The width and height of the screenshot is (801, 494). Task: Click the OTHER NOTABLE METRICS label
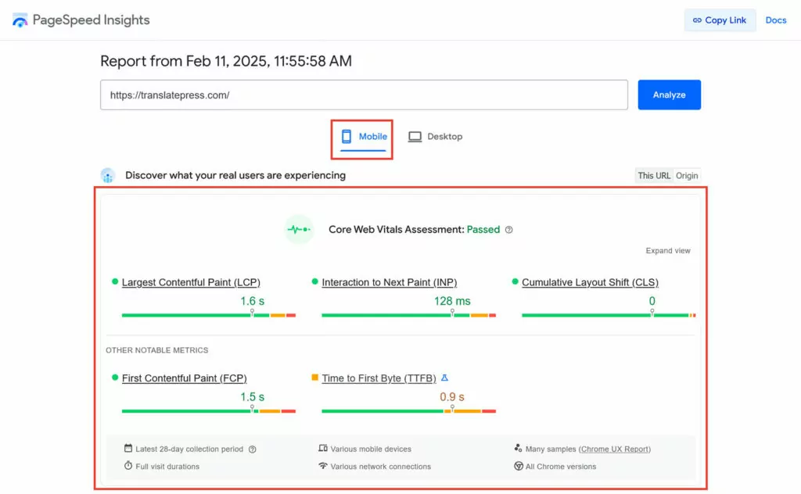pos(156,350)
